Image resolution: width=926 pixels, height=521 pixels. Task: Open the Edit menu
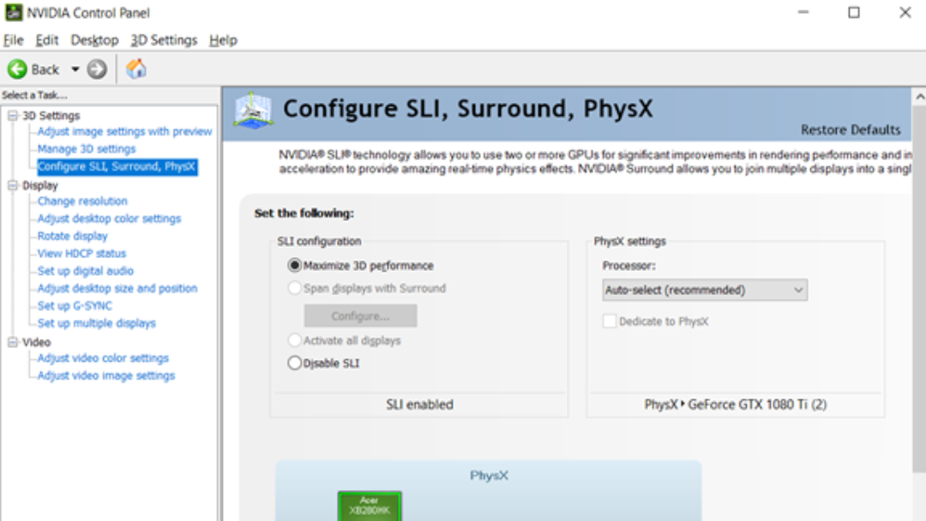point(46,40)
